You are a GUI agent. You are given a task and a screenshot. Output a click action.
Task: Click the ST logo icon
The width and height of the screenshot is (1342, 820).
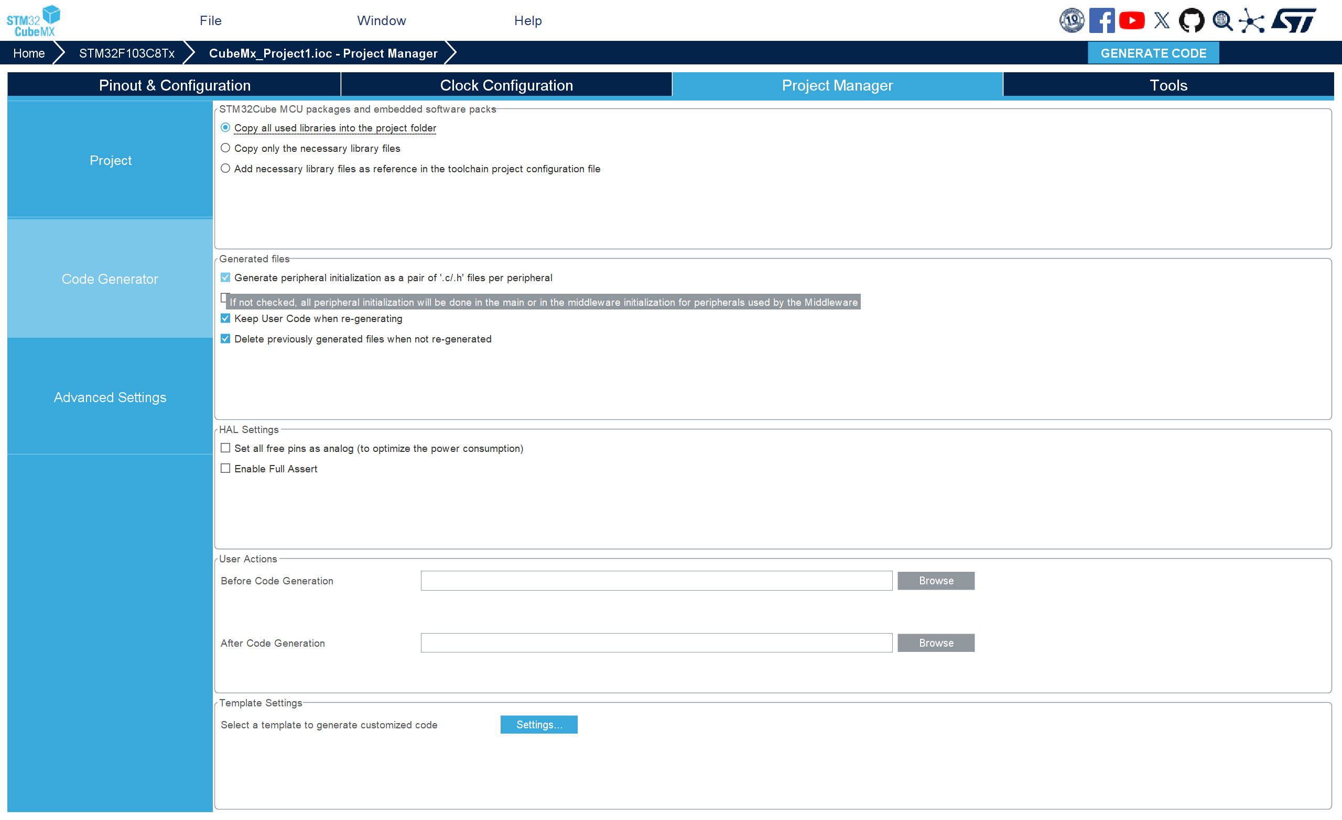1294,20
